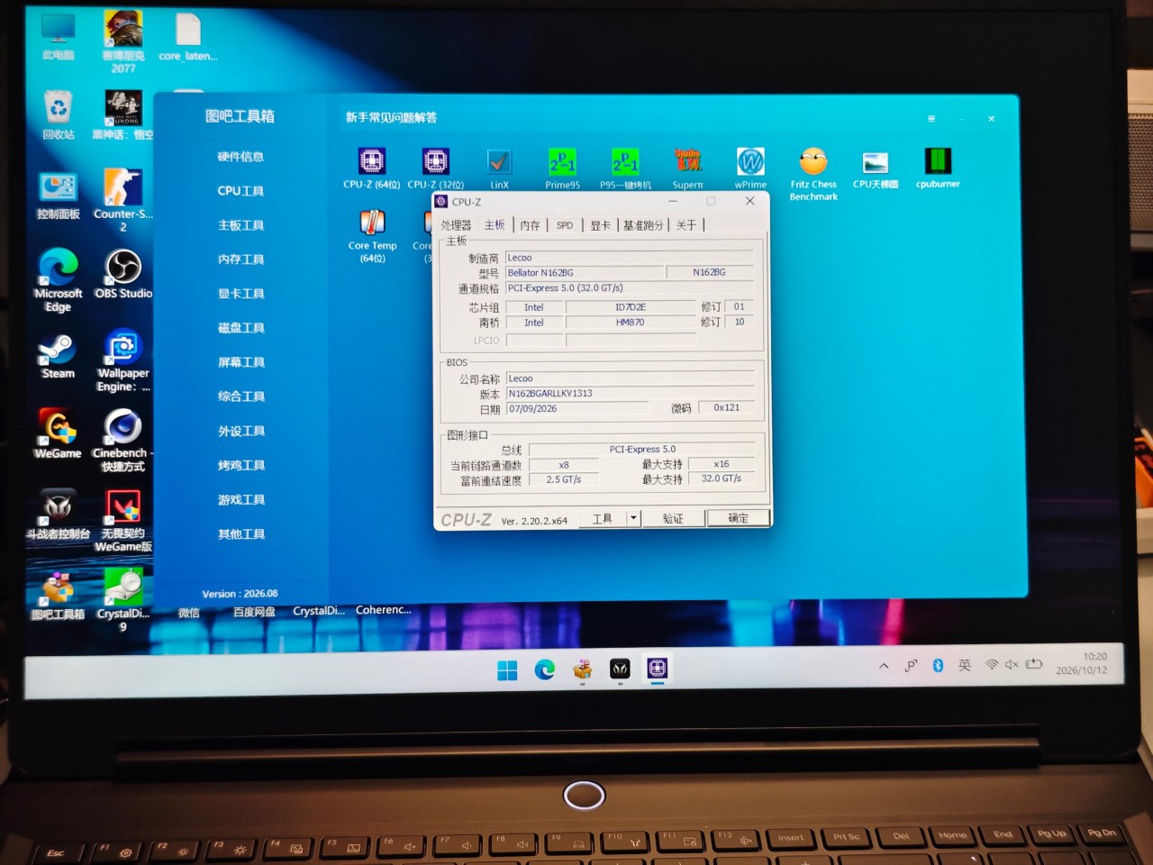Choose 主板工具 in the toolbox sidebar
Screen dimensions: 1153x865
coord(241,225)
